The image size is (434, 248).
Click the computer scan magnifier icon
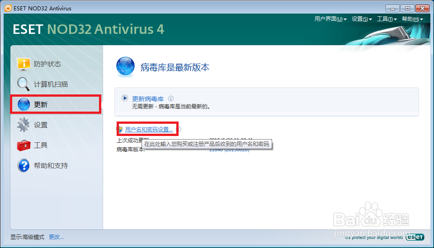[24, 84]
